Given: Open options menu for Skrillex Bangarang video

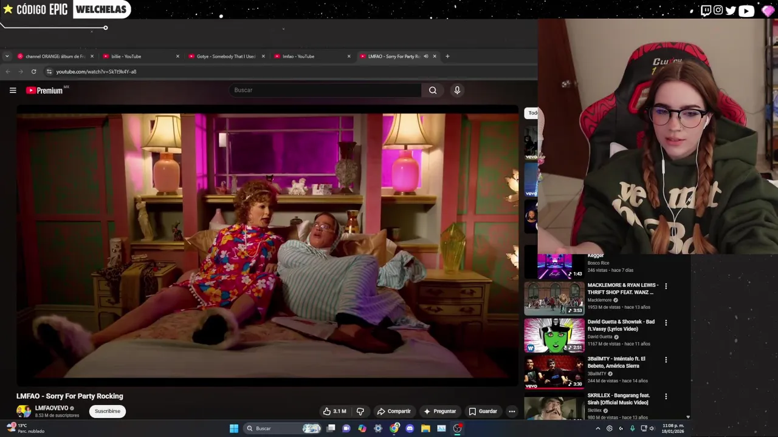Looking at the screenshot, I should 666,396.
